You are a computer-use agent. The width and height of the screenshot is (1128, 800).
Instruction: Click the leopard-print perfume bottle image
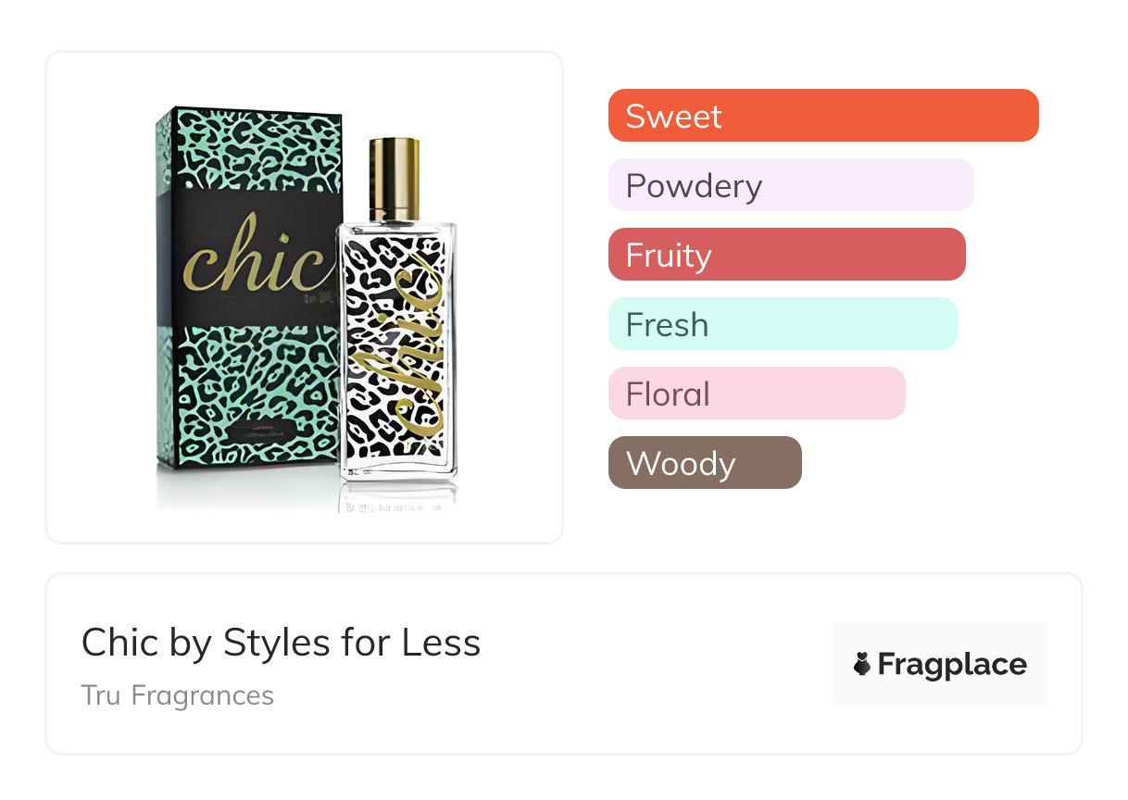pos(398,352)
